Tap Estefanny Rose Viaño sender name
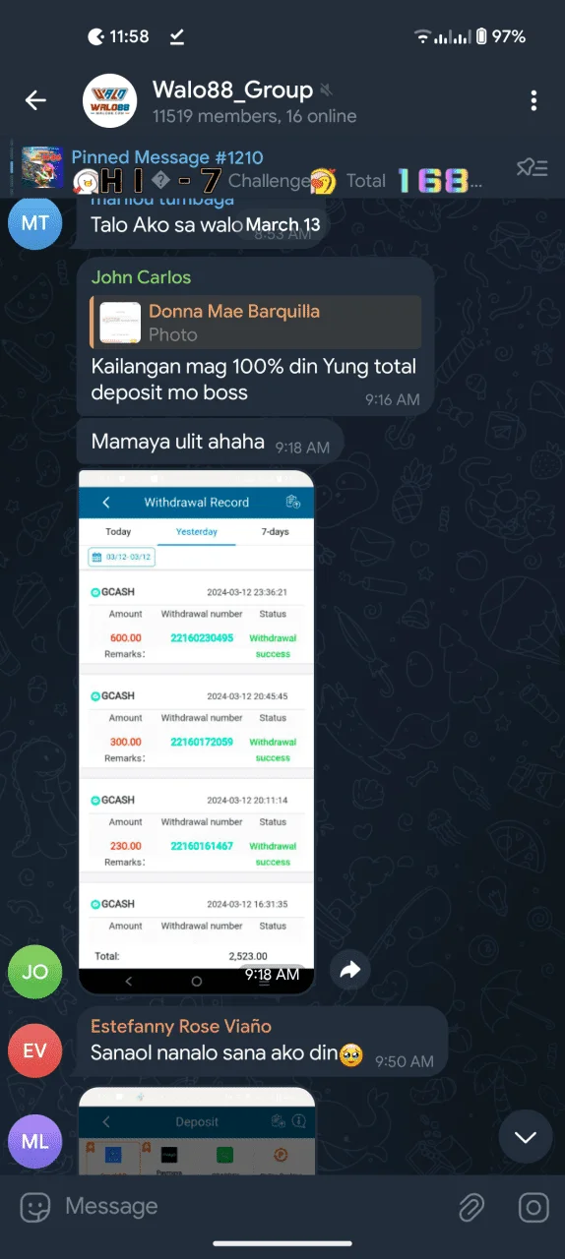Viewport: 565px width, 1259px height. [x=181, y=1026]
